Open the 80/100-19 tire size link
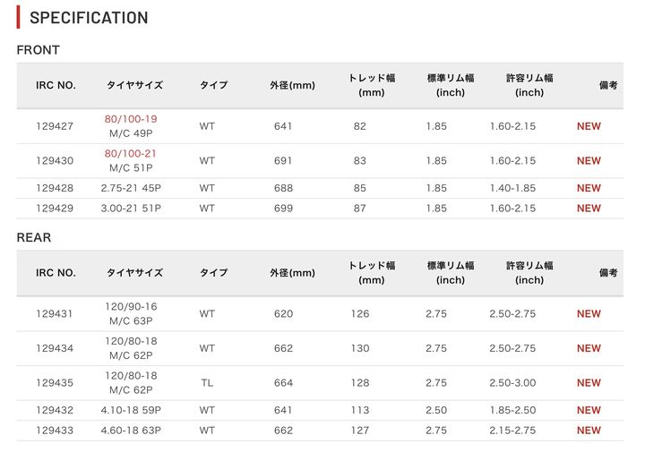 click(x=131, y=119)
